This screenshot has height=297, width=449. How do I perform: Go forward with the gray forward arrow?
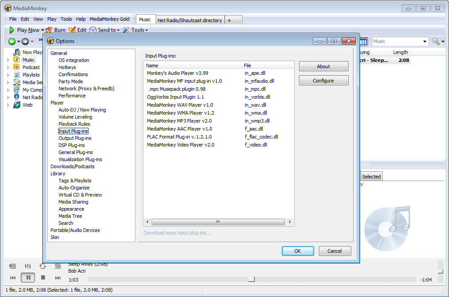(25, 42)
